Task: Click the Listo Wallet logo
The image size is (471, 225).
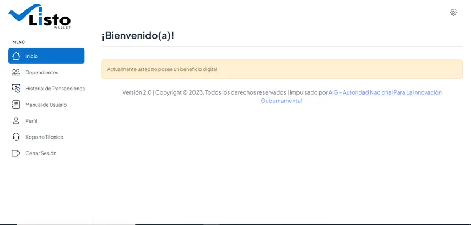Action: tap(40, 17)
